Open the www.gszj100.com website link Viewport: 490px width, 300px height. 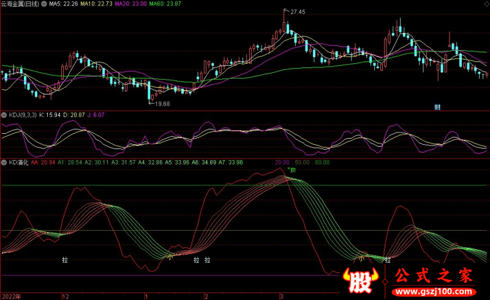[x=434, y=291]
